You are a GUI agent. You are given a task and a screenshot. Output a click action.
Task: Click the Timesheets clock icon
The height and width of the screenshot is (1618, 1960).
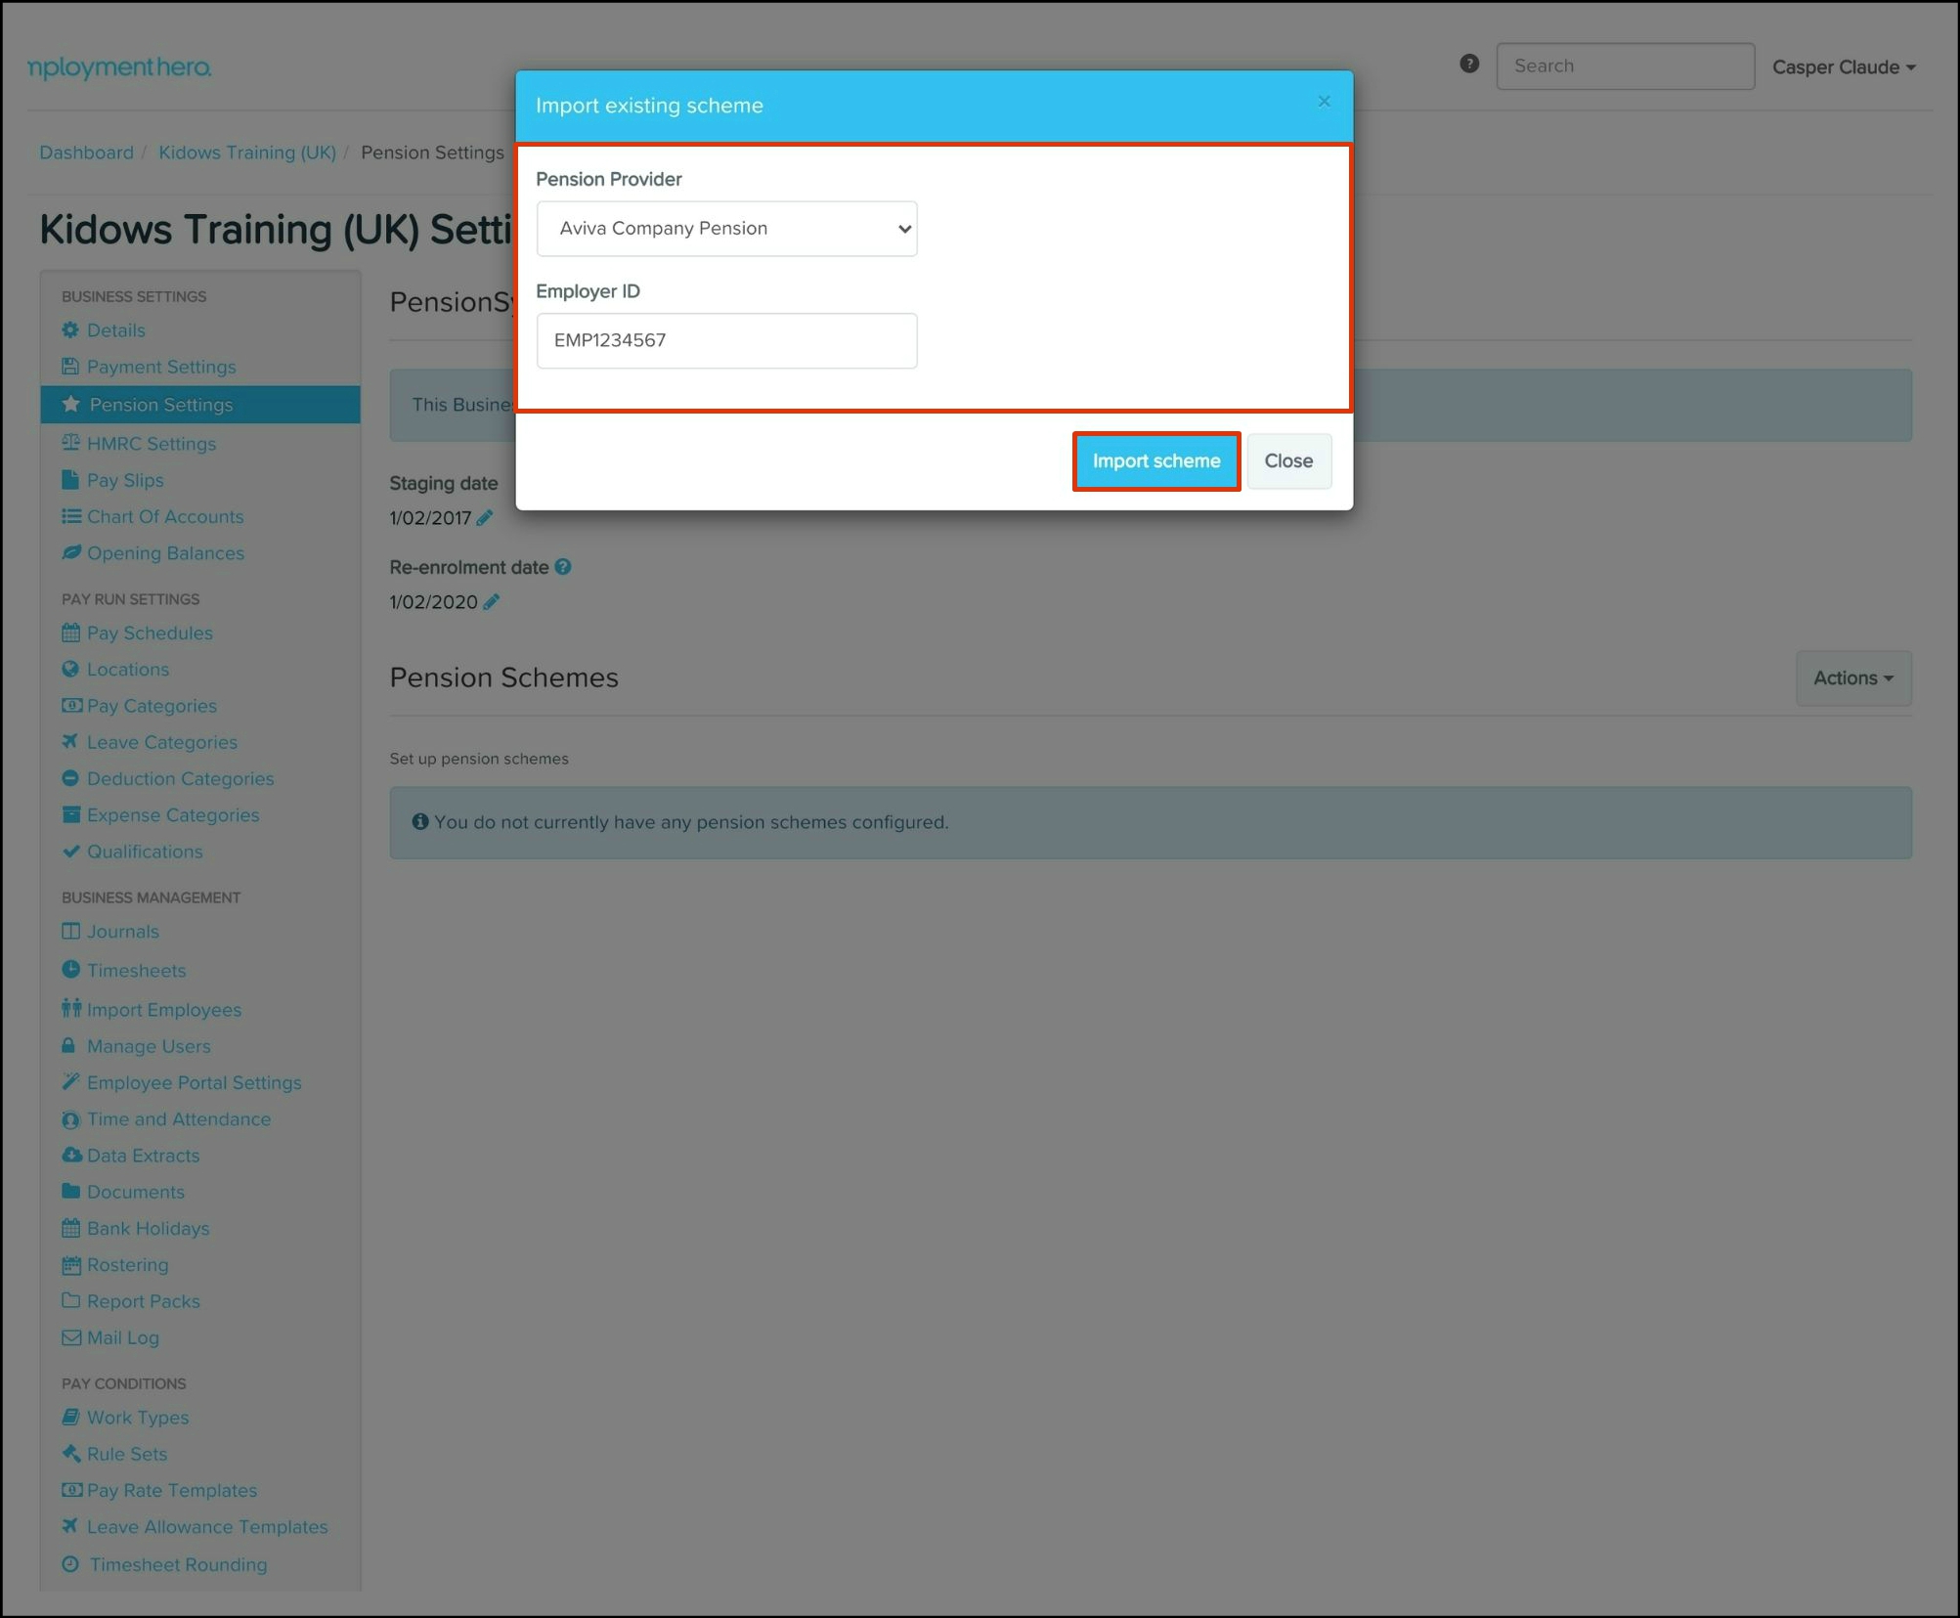coord(70,970)
